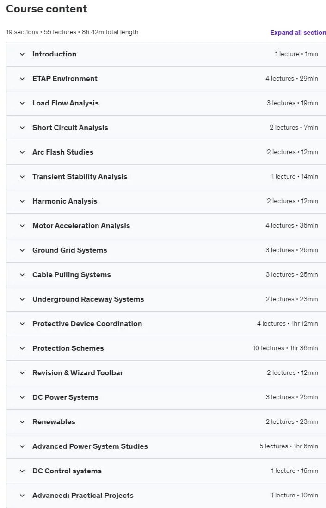Click Motor Acceleration Analysis chevron icon
Viewport: 326px width, 508px height.
[x=22, y=226]
